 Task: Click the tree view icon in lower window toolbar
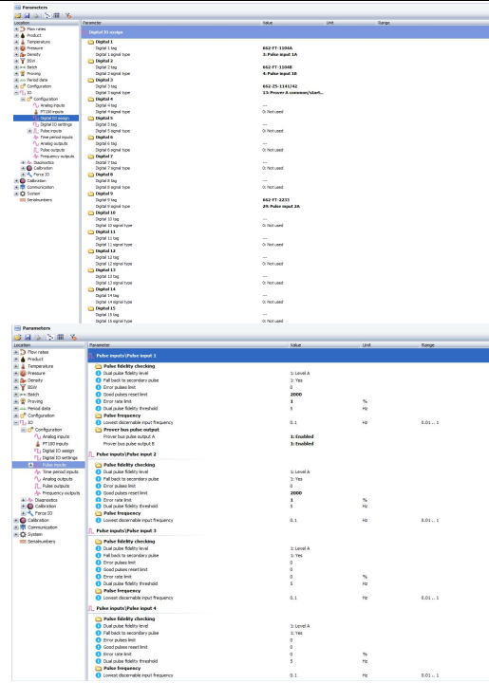(50, 337)
